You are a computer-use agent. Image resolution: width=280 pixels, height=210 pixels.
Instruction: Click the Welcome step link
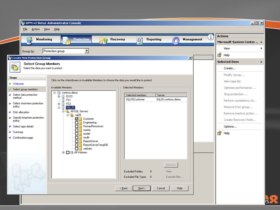pos(18,84)
